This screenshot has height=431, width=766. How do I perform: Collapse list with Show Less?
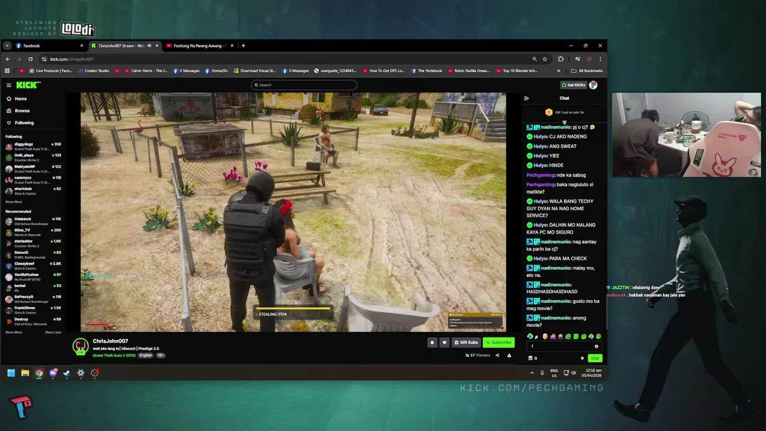(53, 332)
